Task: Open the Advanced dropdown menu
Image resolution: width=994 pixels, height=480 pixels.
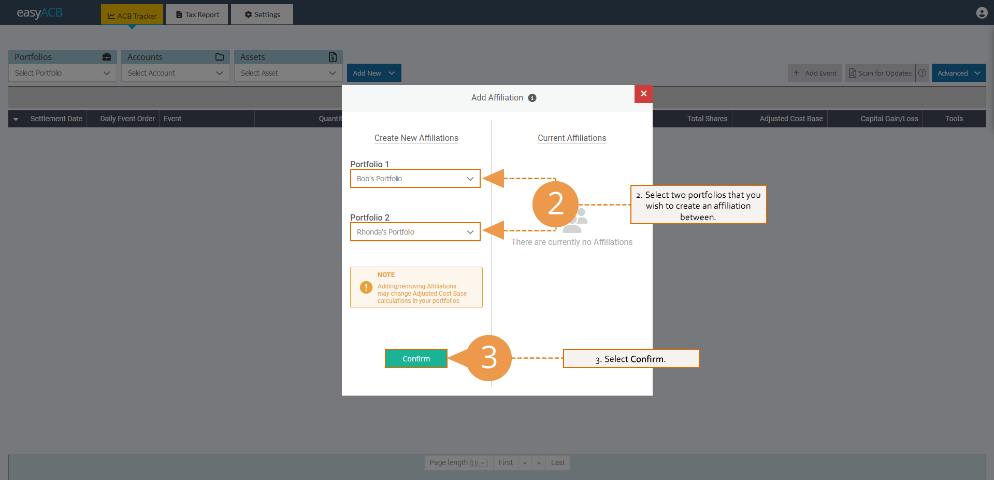Action: [x=958, y=73]
